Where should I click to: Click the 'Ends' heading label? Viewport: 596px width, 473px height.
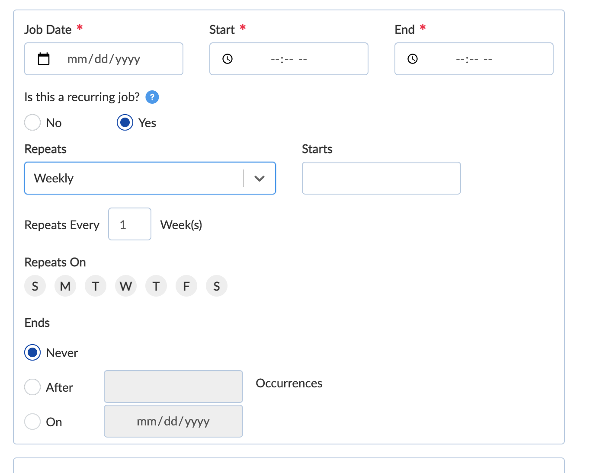(37, 323)
